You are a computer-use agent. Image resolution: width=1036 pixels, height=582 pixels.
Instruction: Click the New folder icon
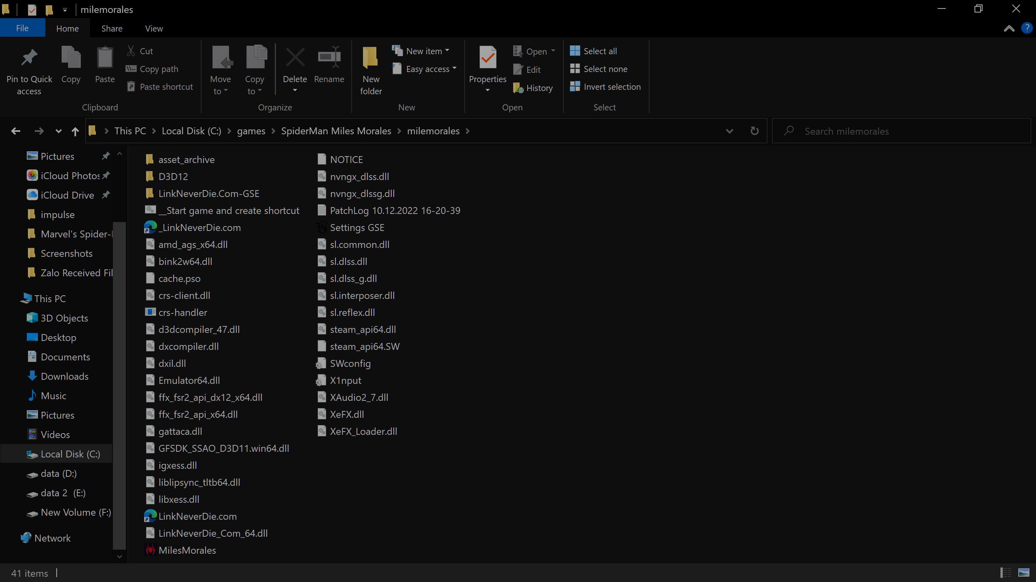(370, 58)
